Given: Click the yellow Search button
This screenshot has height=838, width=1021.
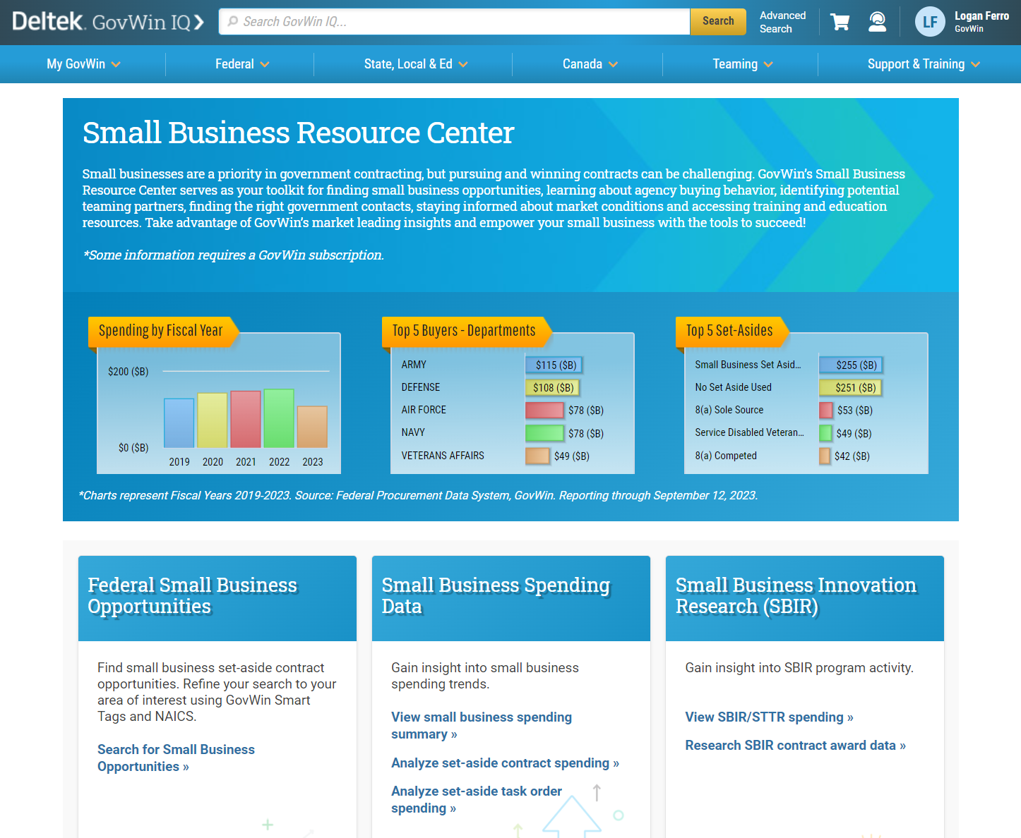Looking at the screenshot, I should (x=717, y=21).
